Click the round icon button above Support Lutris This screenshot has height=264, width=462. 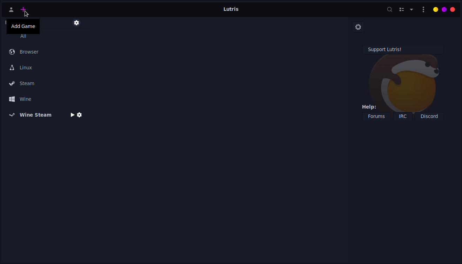coord(358,27)
